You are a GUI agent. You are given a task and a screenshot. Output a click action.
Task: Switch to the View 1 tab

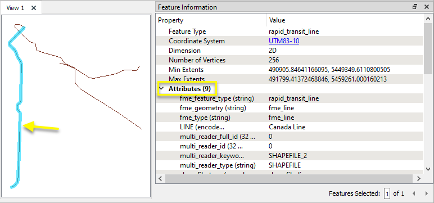[15, 8]
